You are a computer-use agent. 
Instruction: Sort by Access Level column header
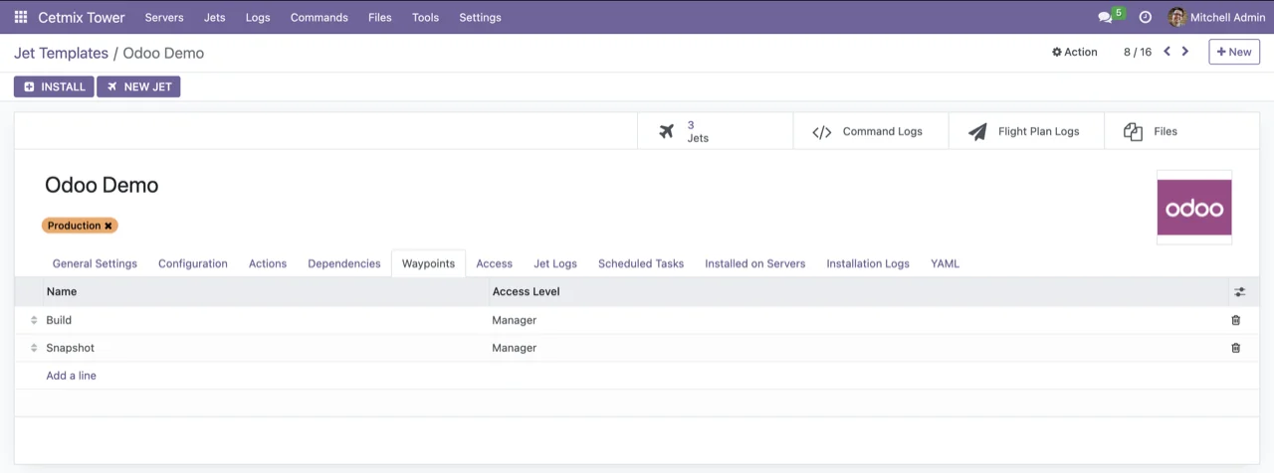[x=526, y=292]
